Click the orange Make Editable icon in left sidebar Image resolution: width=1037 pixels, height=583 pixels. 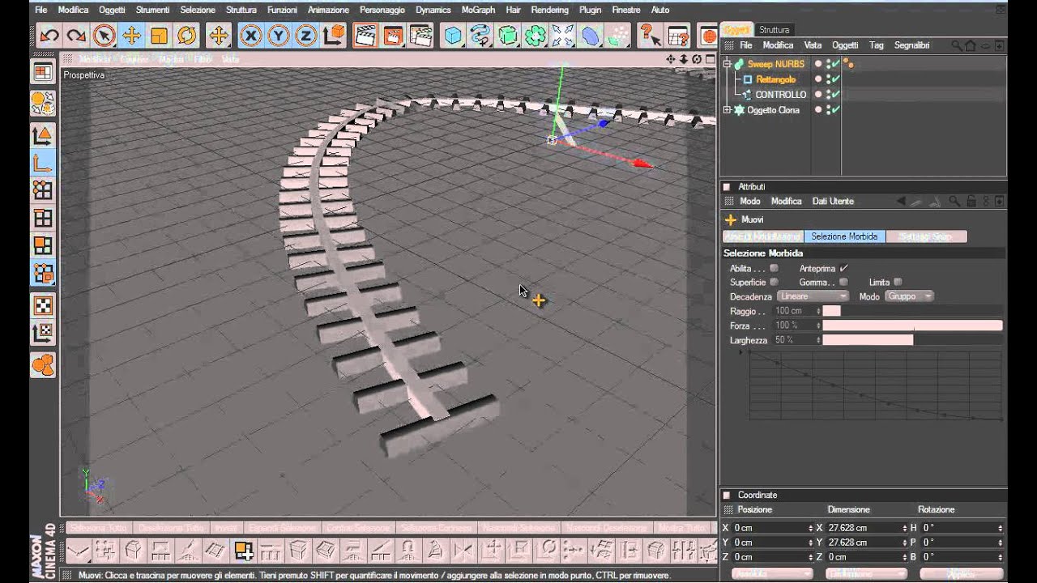pos(43,103)
